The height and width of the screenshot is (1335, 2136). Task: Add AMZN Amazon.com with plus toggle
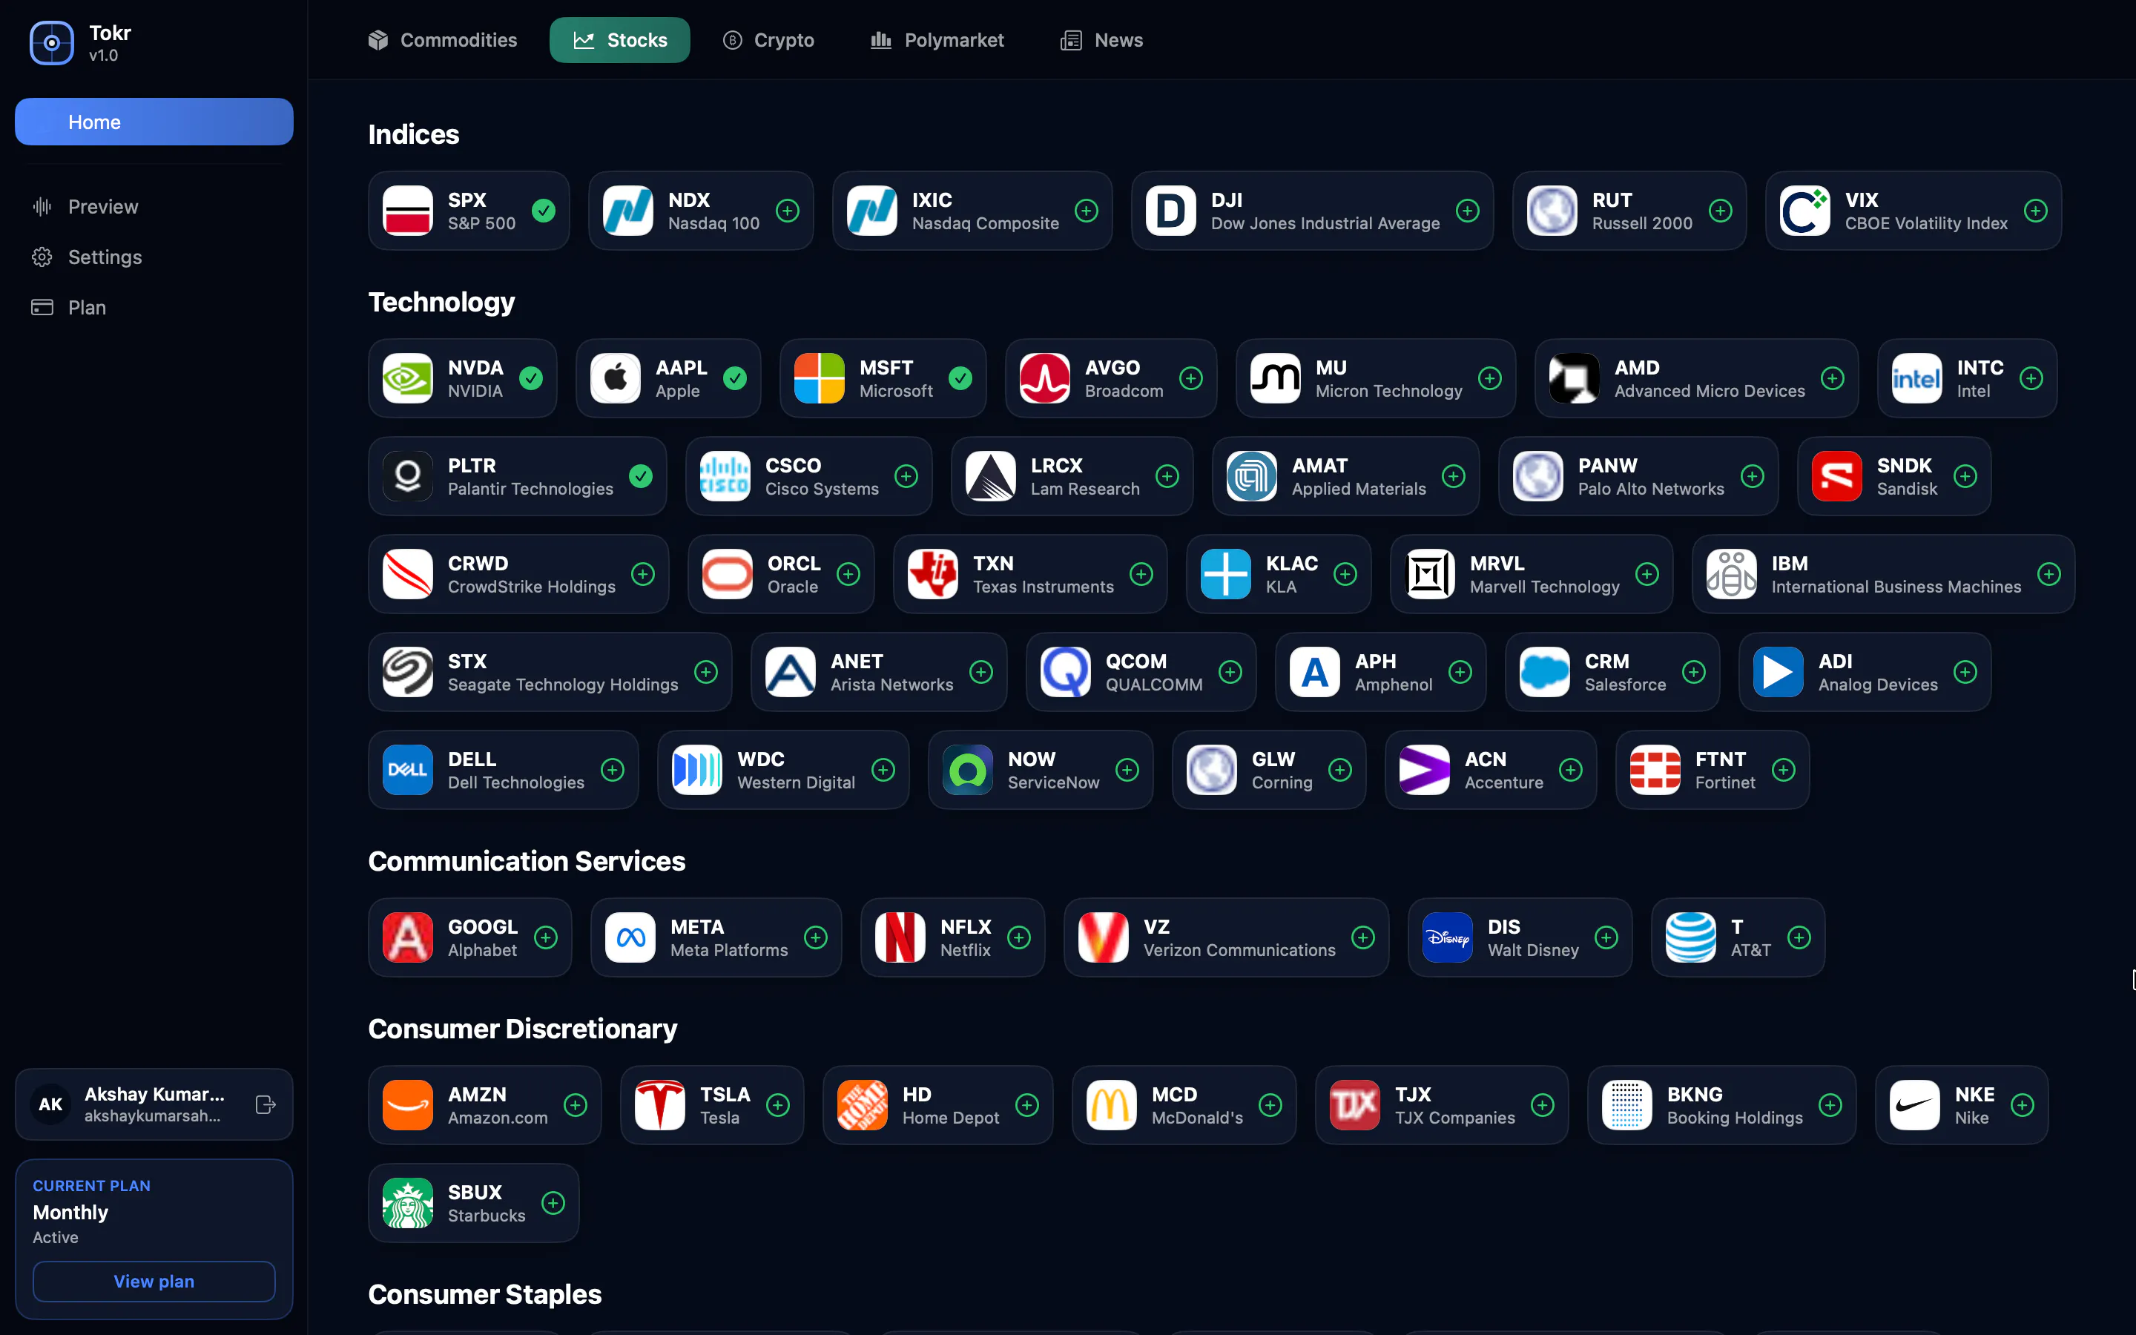576,1105
